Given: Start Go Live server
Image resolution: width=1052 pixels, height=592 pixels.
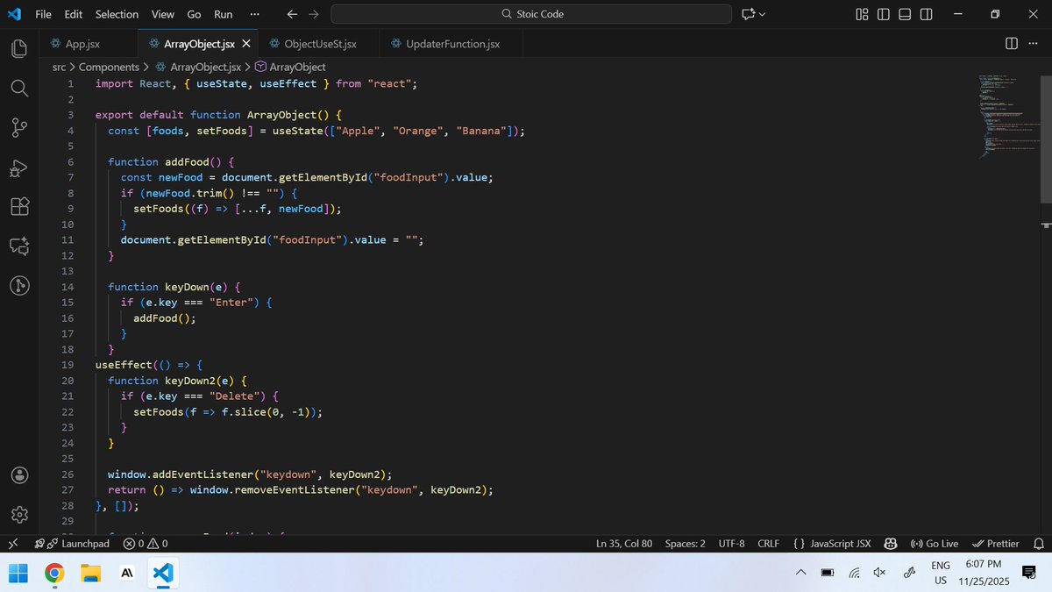Looking at the screenshot, I should coord(935,544).
